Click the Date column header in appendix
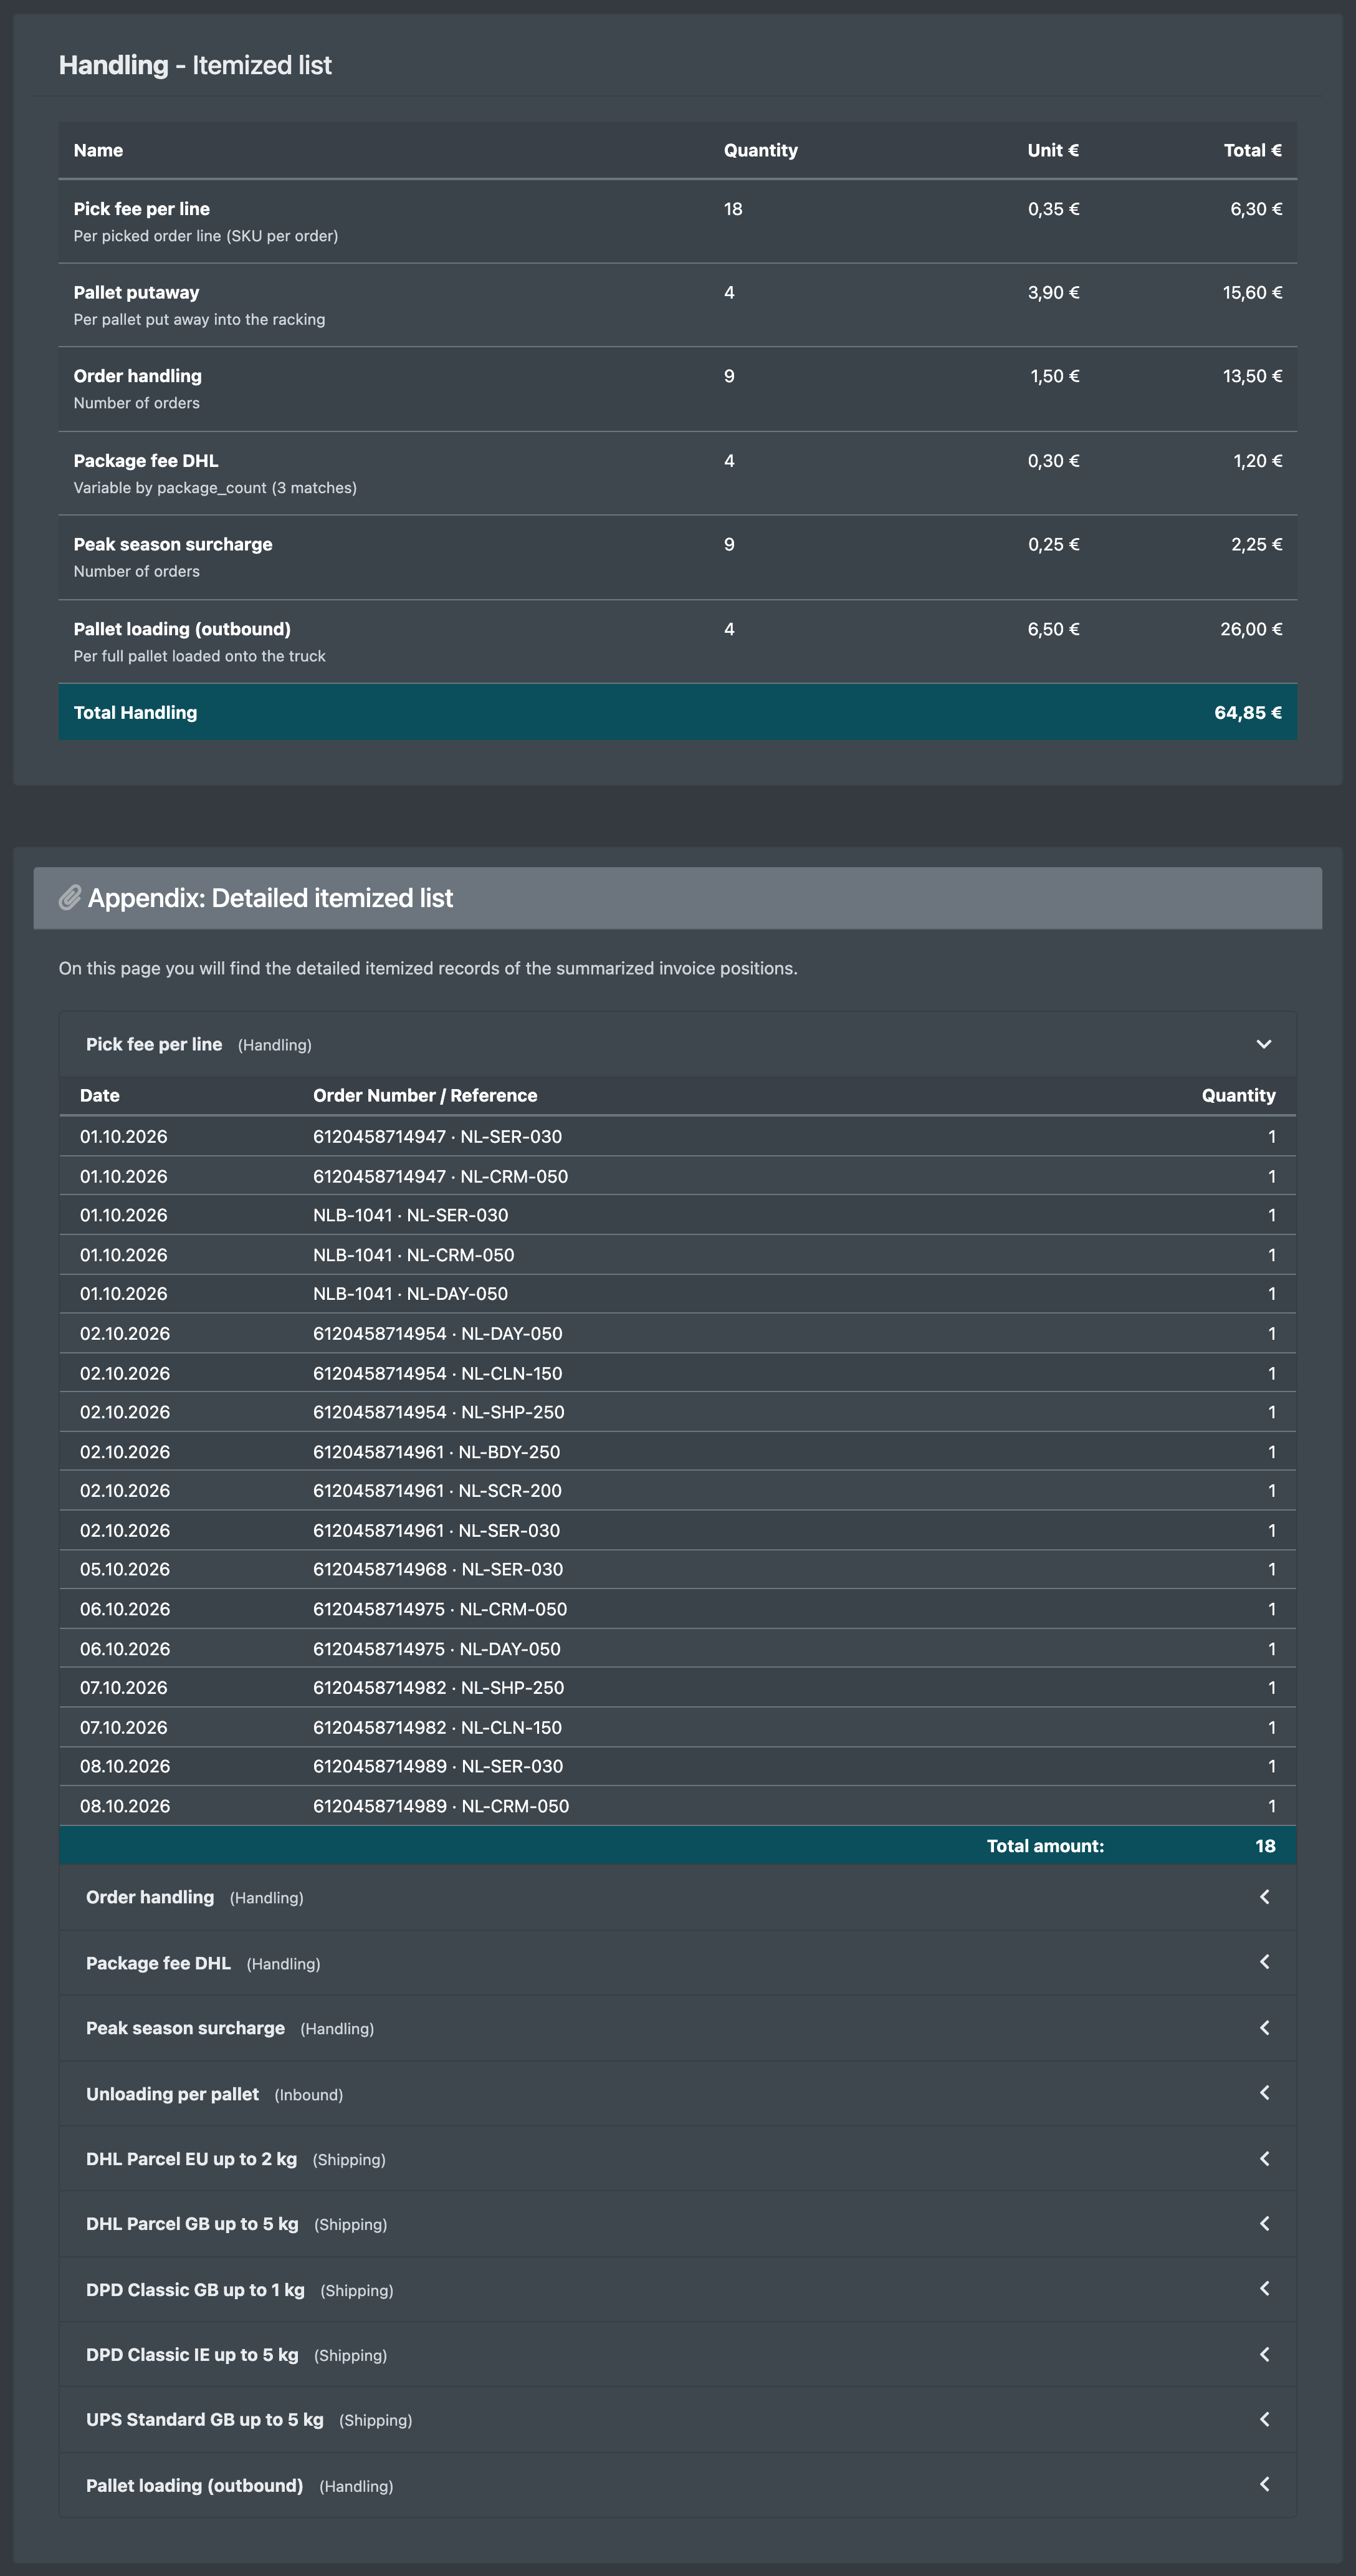This screenshot has width=1356, height=2576. 100,1096
